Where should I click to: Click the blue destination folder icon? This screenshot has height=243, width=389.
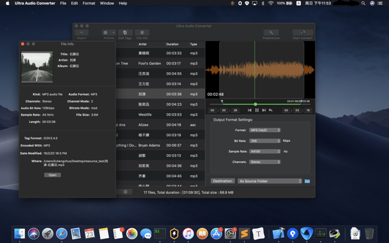[x=307, y=181]
